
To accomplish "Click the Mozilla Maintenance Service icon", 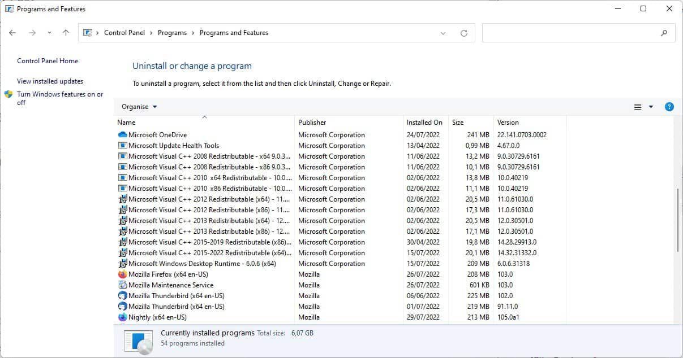I will (x=123, y=285).
